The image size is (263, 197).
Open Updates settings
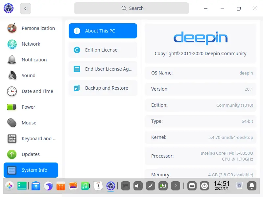[x=31, y=154]
